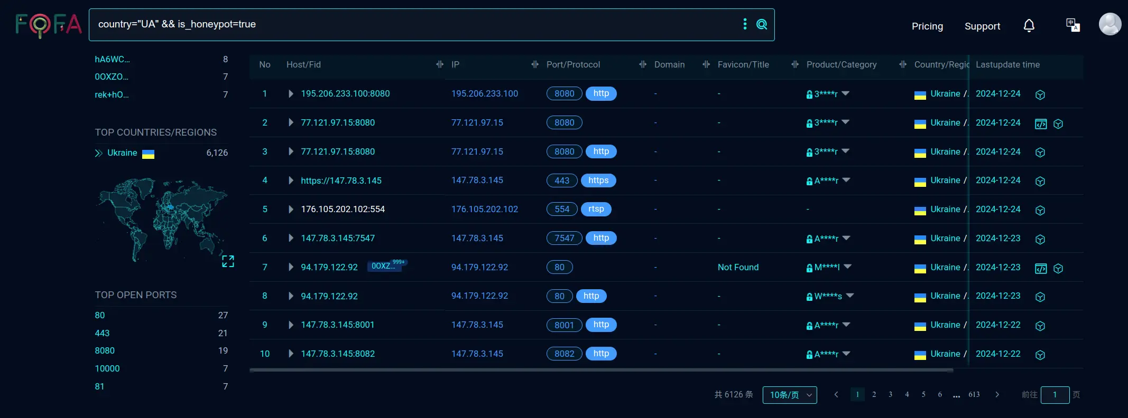Open product dropdown arrow in row 8
The image size is (1128, 418).
[850, 296]
